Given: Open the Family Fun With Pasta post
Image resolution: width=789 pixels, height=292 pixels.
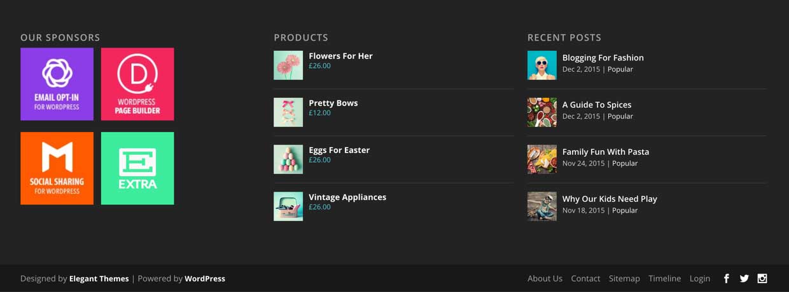Looking at the screenshot, I should pos(606,152).
